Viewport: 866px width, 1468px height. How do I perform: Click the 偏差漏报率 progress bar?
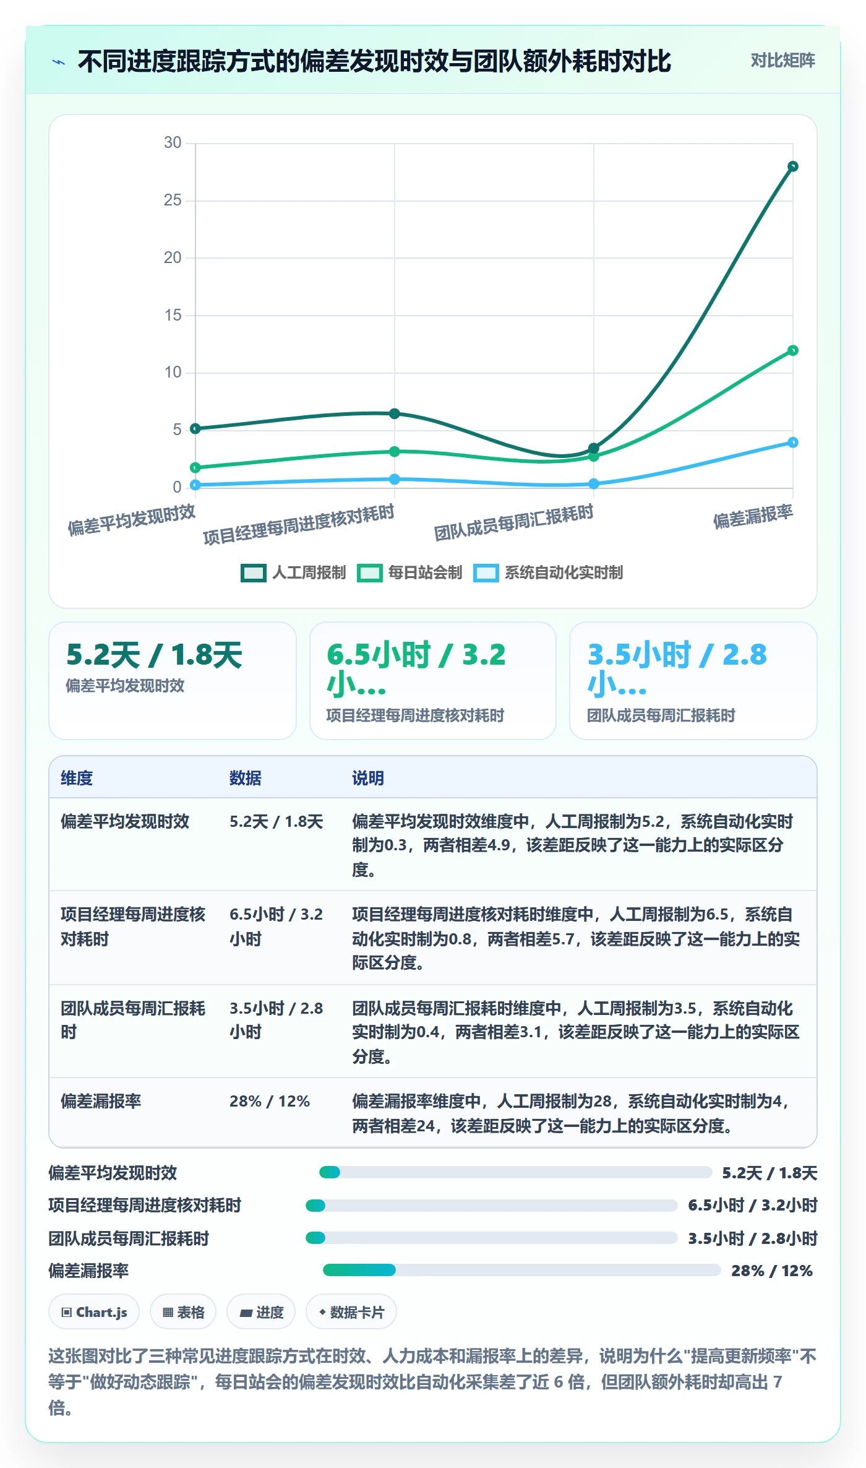[522, 1270]
